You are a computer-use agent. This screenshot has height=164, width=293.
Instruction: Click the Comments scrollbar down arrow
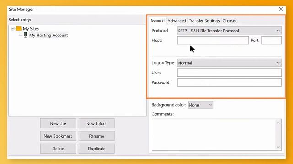pos(278,147)
